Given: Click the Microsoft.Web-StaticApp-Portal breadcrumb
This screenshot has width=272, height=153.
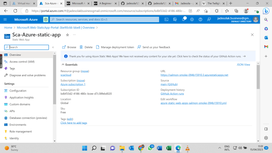Looking at the screenshot, I should point(56,28).
